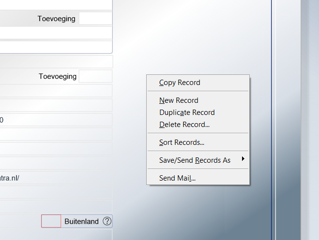Pick Duplicate Record from the menu
This screenshot has width=319, height=240.
tap(187, 113)
